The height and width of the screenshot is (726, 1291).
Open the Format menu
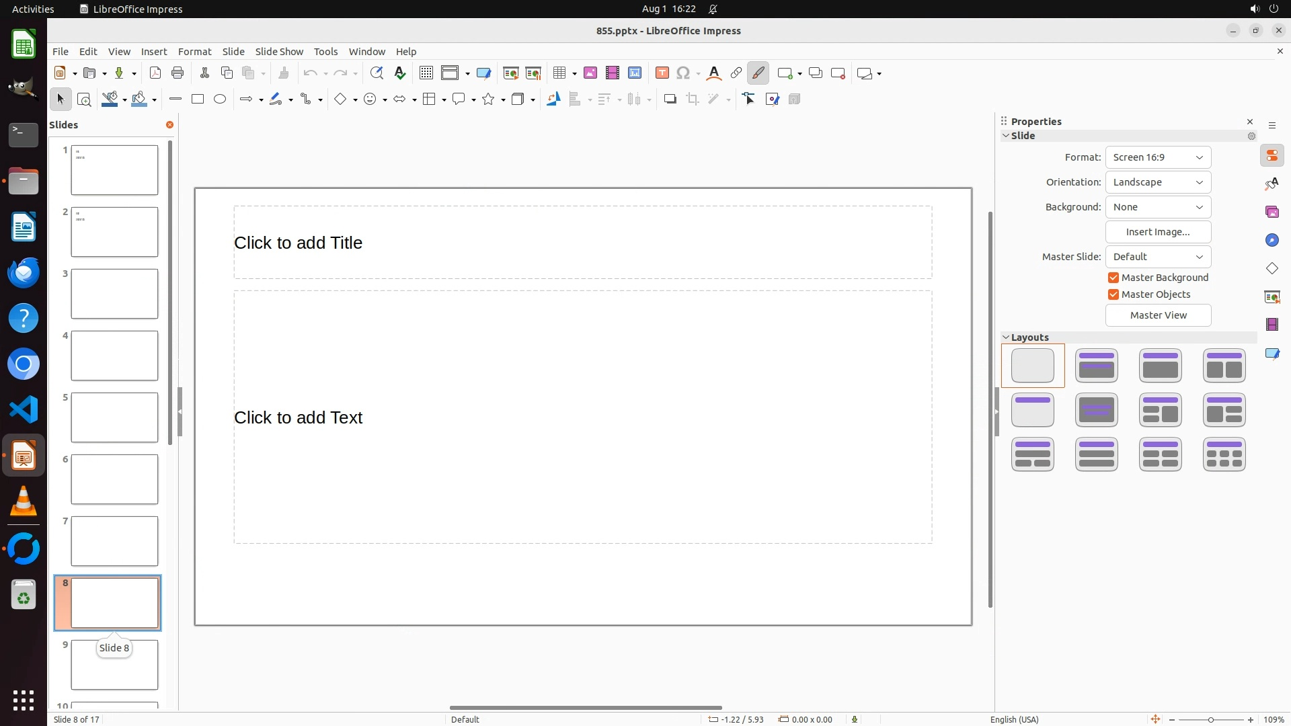[x=194, y=52]
